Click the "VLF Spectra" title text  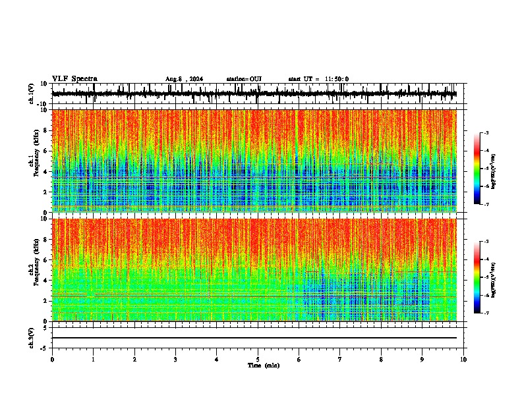pyautogui.click(x=74, y=79)
